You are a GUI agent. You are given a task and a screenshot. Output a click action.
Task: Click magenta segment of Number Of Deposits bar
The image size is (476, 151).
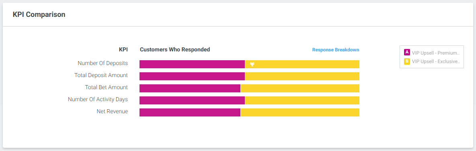point(192,64)
